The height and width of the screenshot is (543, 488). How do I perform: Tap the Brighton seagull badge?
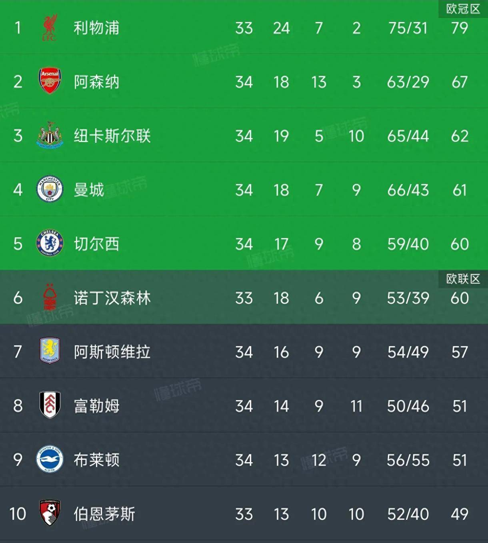50,459
